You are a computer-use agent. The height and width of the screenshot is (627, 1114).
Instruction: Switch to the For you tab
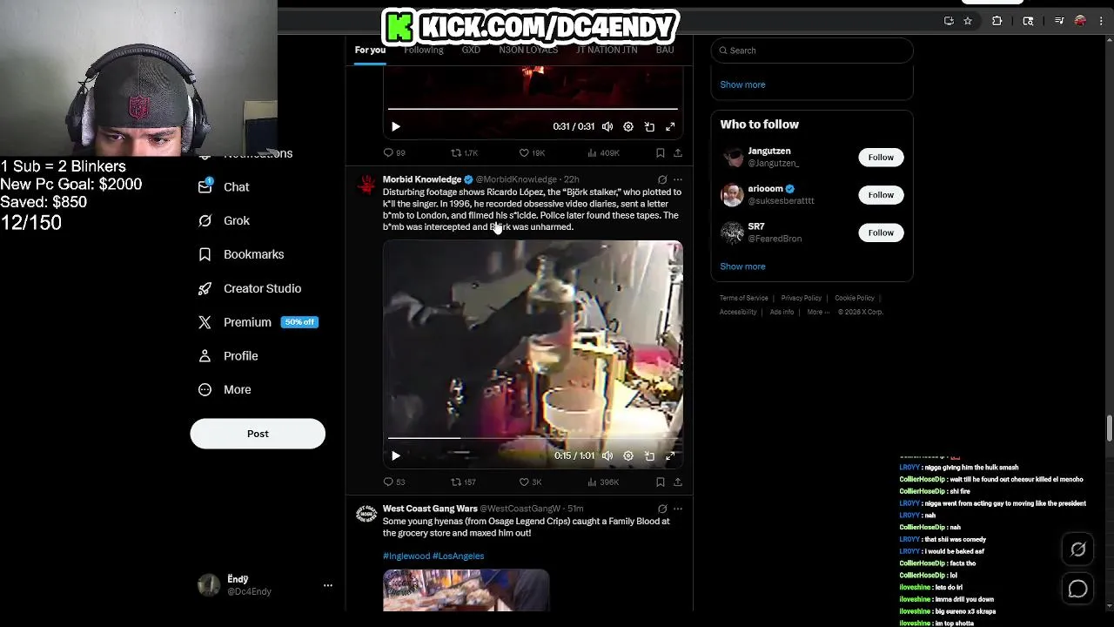pyautogui.click(x=370, y=50)
